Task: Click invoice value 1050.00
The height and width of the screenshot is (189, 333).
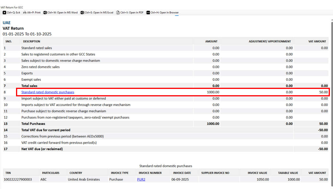Action: click(x=263, y=180)
